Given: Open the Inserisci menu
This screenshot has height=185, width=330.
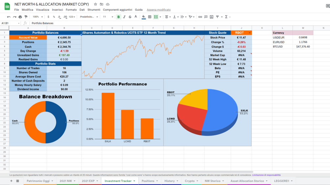Looking at the screenshot, I should 57,9.
